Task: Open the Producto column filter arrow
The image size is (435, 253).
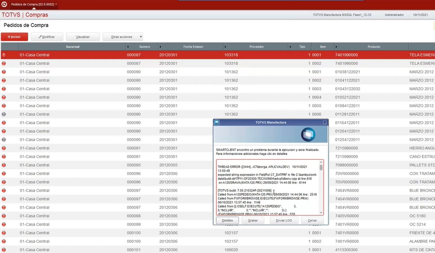Action: click(336, 47)
